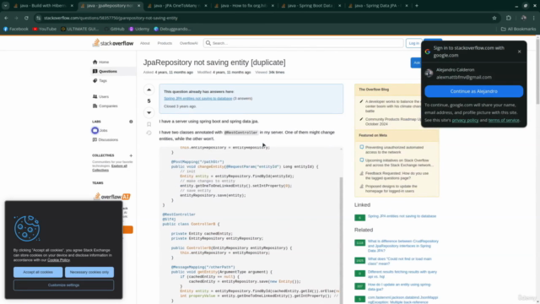540x304 pixels.
Task: Switch to the 'java - Build with Hibern...' tab
Action: coord(43,6)
